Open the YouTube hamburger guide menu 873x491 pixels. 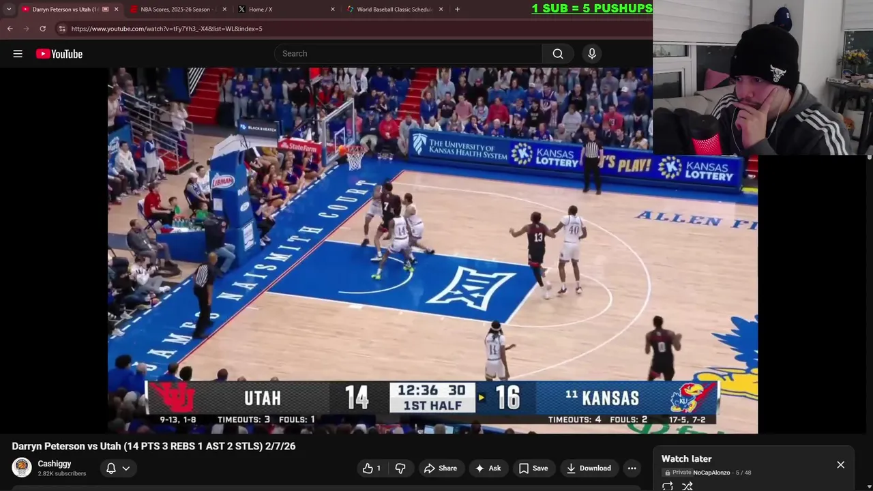[x=18, y=54]
